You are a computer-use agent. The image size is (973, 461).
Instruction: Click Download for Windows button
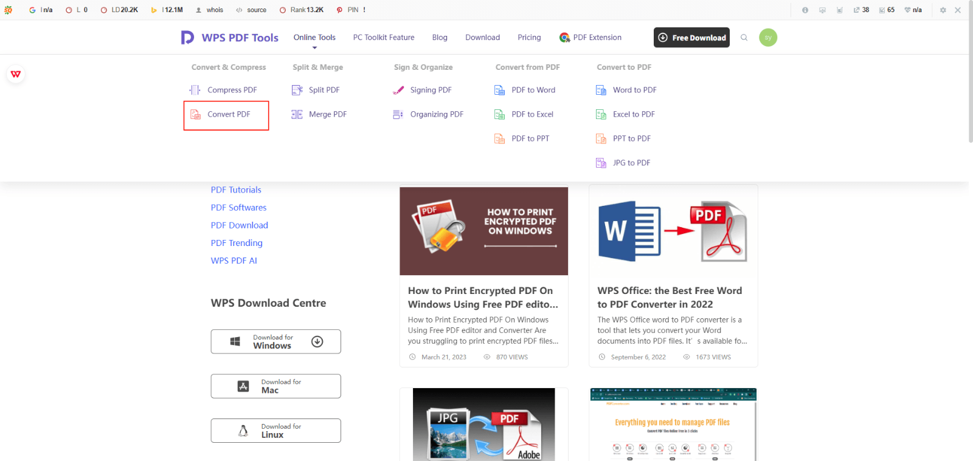click(x=275, y=341)
